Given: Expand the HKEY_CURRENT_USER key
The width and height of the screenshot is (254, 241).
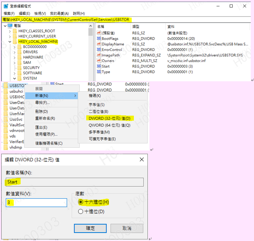Looking at the screenshot, I should click(10, 36).
